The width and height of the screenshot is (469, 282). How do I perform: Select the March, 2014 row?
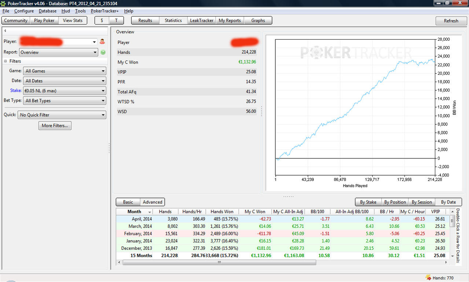tap(283, 226)
